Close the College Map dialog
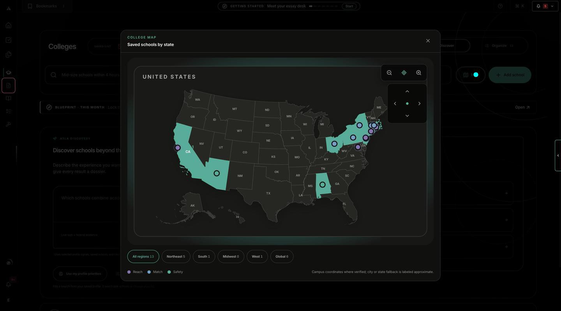The height and width of the screenshot is (311, 561). point(428,41)
